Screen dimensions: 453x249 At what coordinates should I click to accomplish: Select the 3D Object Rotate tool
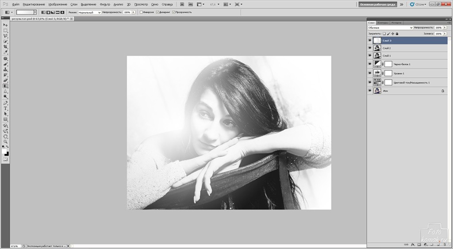click(5, 126)
